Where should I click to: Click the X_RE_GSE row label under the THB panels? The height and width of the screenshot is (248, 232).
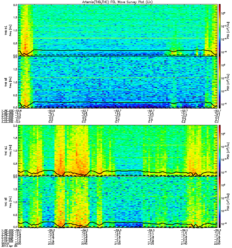pyautogui.click(x=8, y=111)
